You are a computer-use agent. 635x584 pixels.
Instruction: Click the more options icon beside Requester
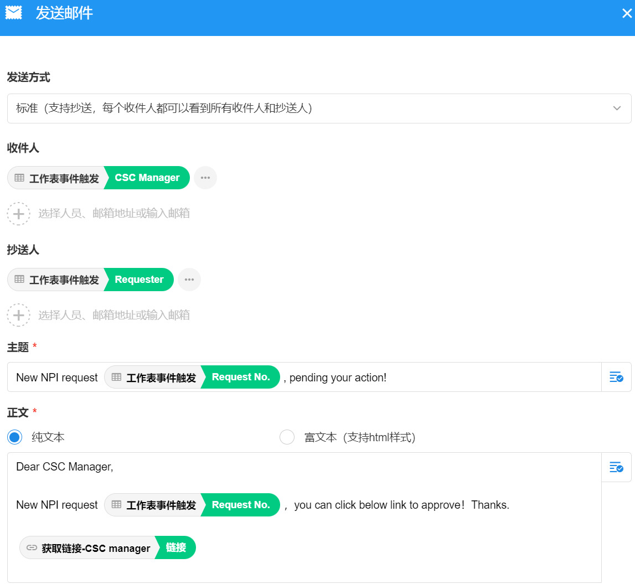point(189,280)
